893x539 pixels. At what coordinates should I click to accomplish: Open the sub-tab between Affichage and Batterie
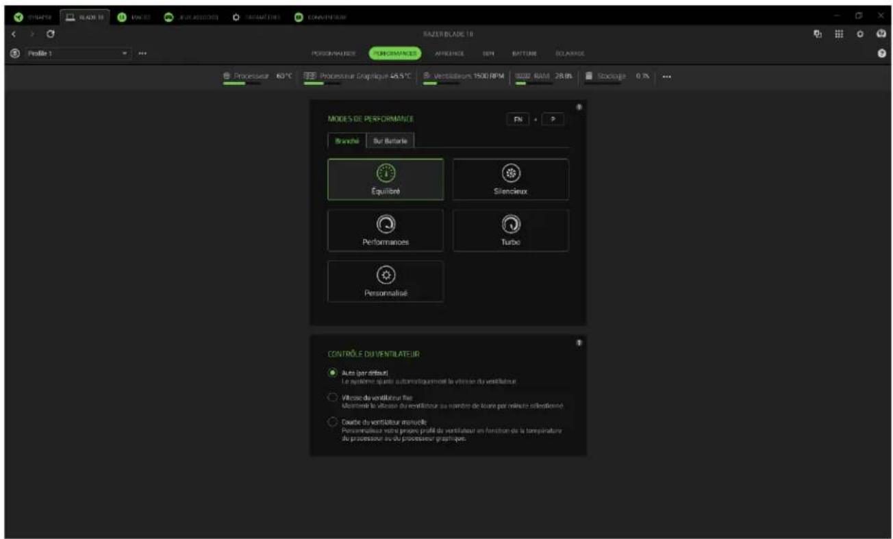488,53
